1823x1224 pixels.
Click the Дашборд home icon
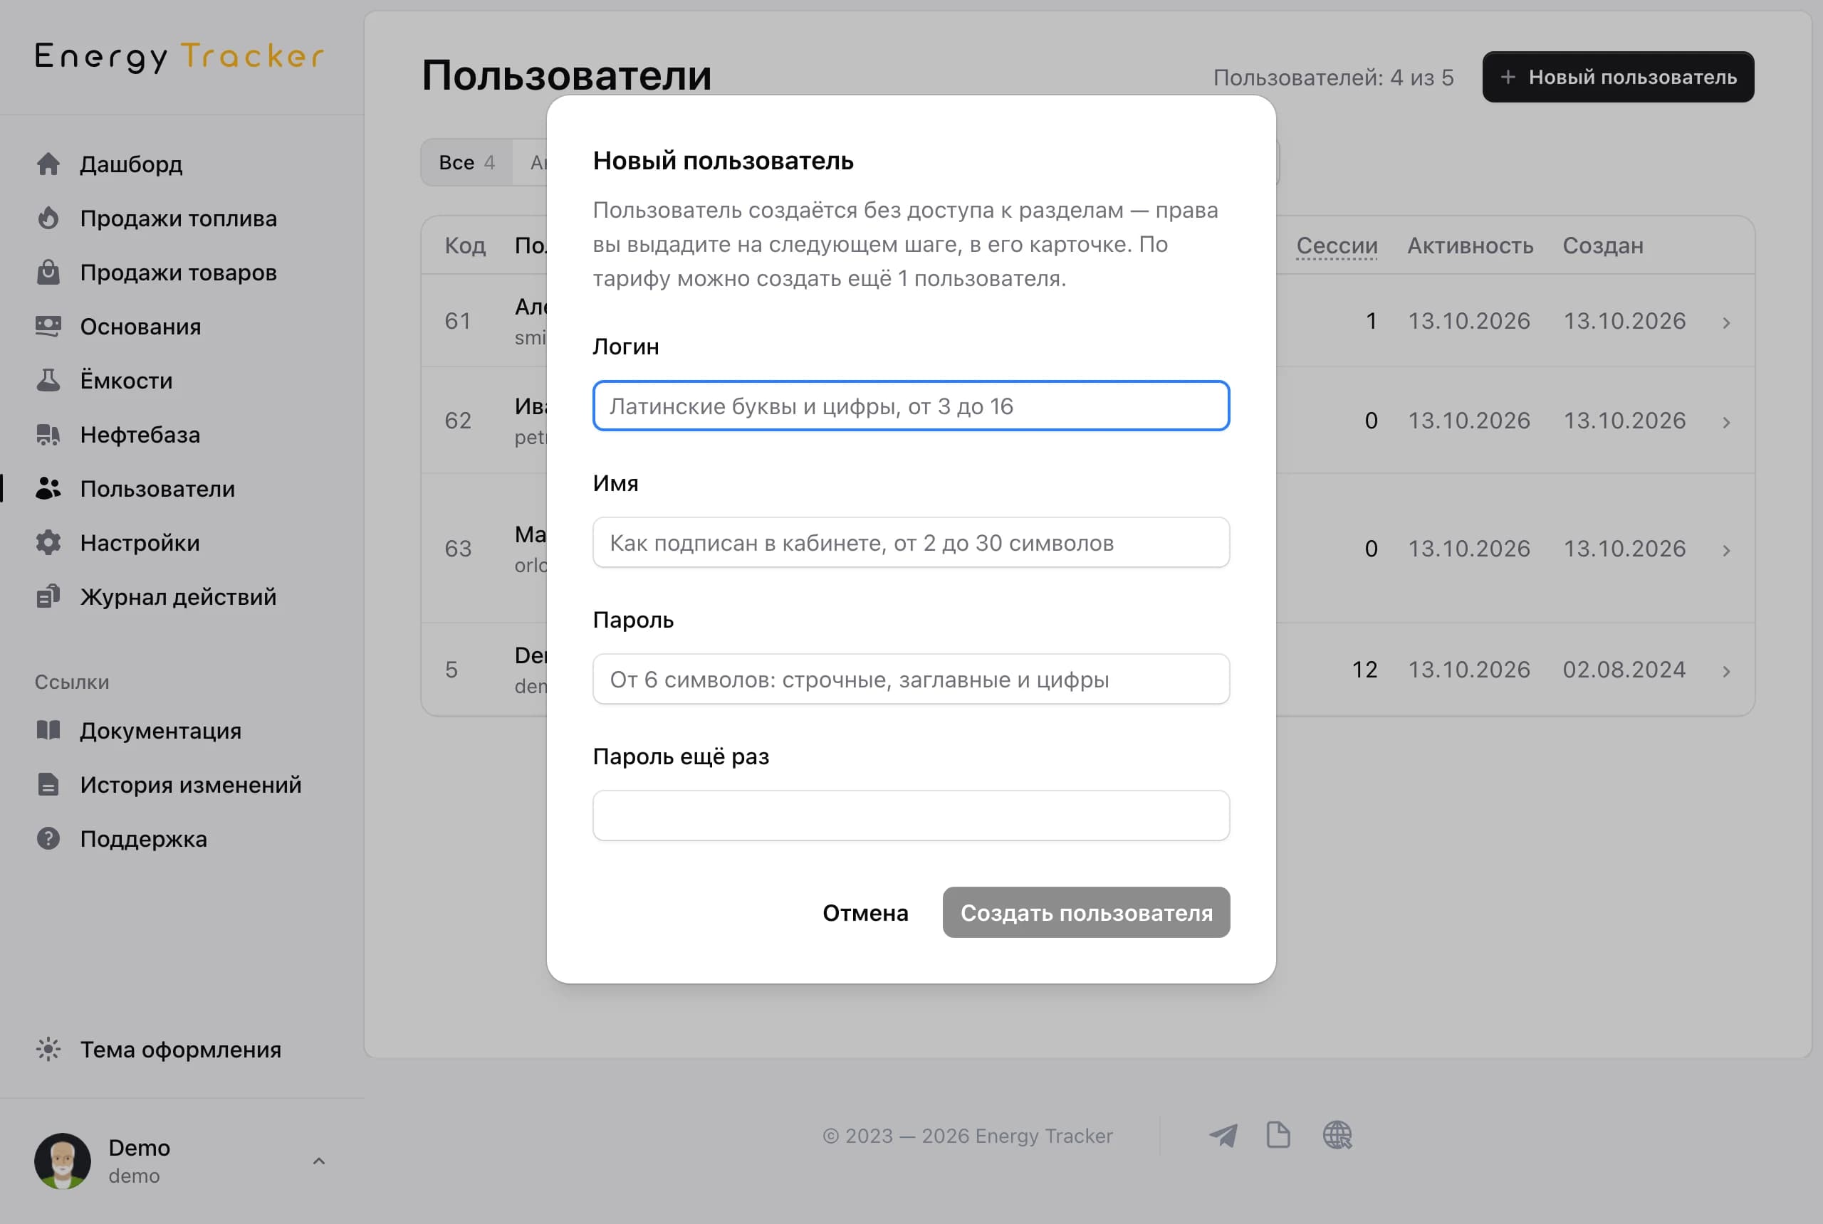48,164
